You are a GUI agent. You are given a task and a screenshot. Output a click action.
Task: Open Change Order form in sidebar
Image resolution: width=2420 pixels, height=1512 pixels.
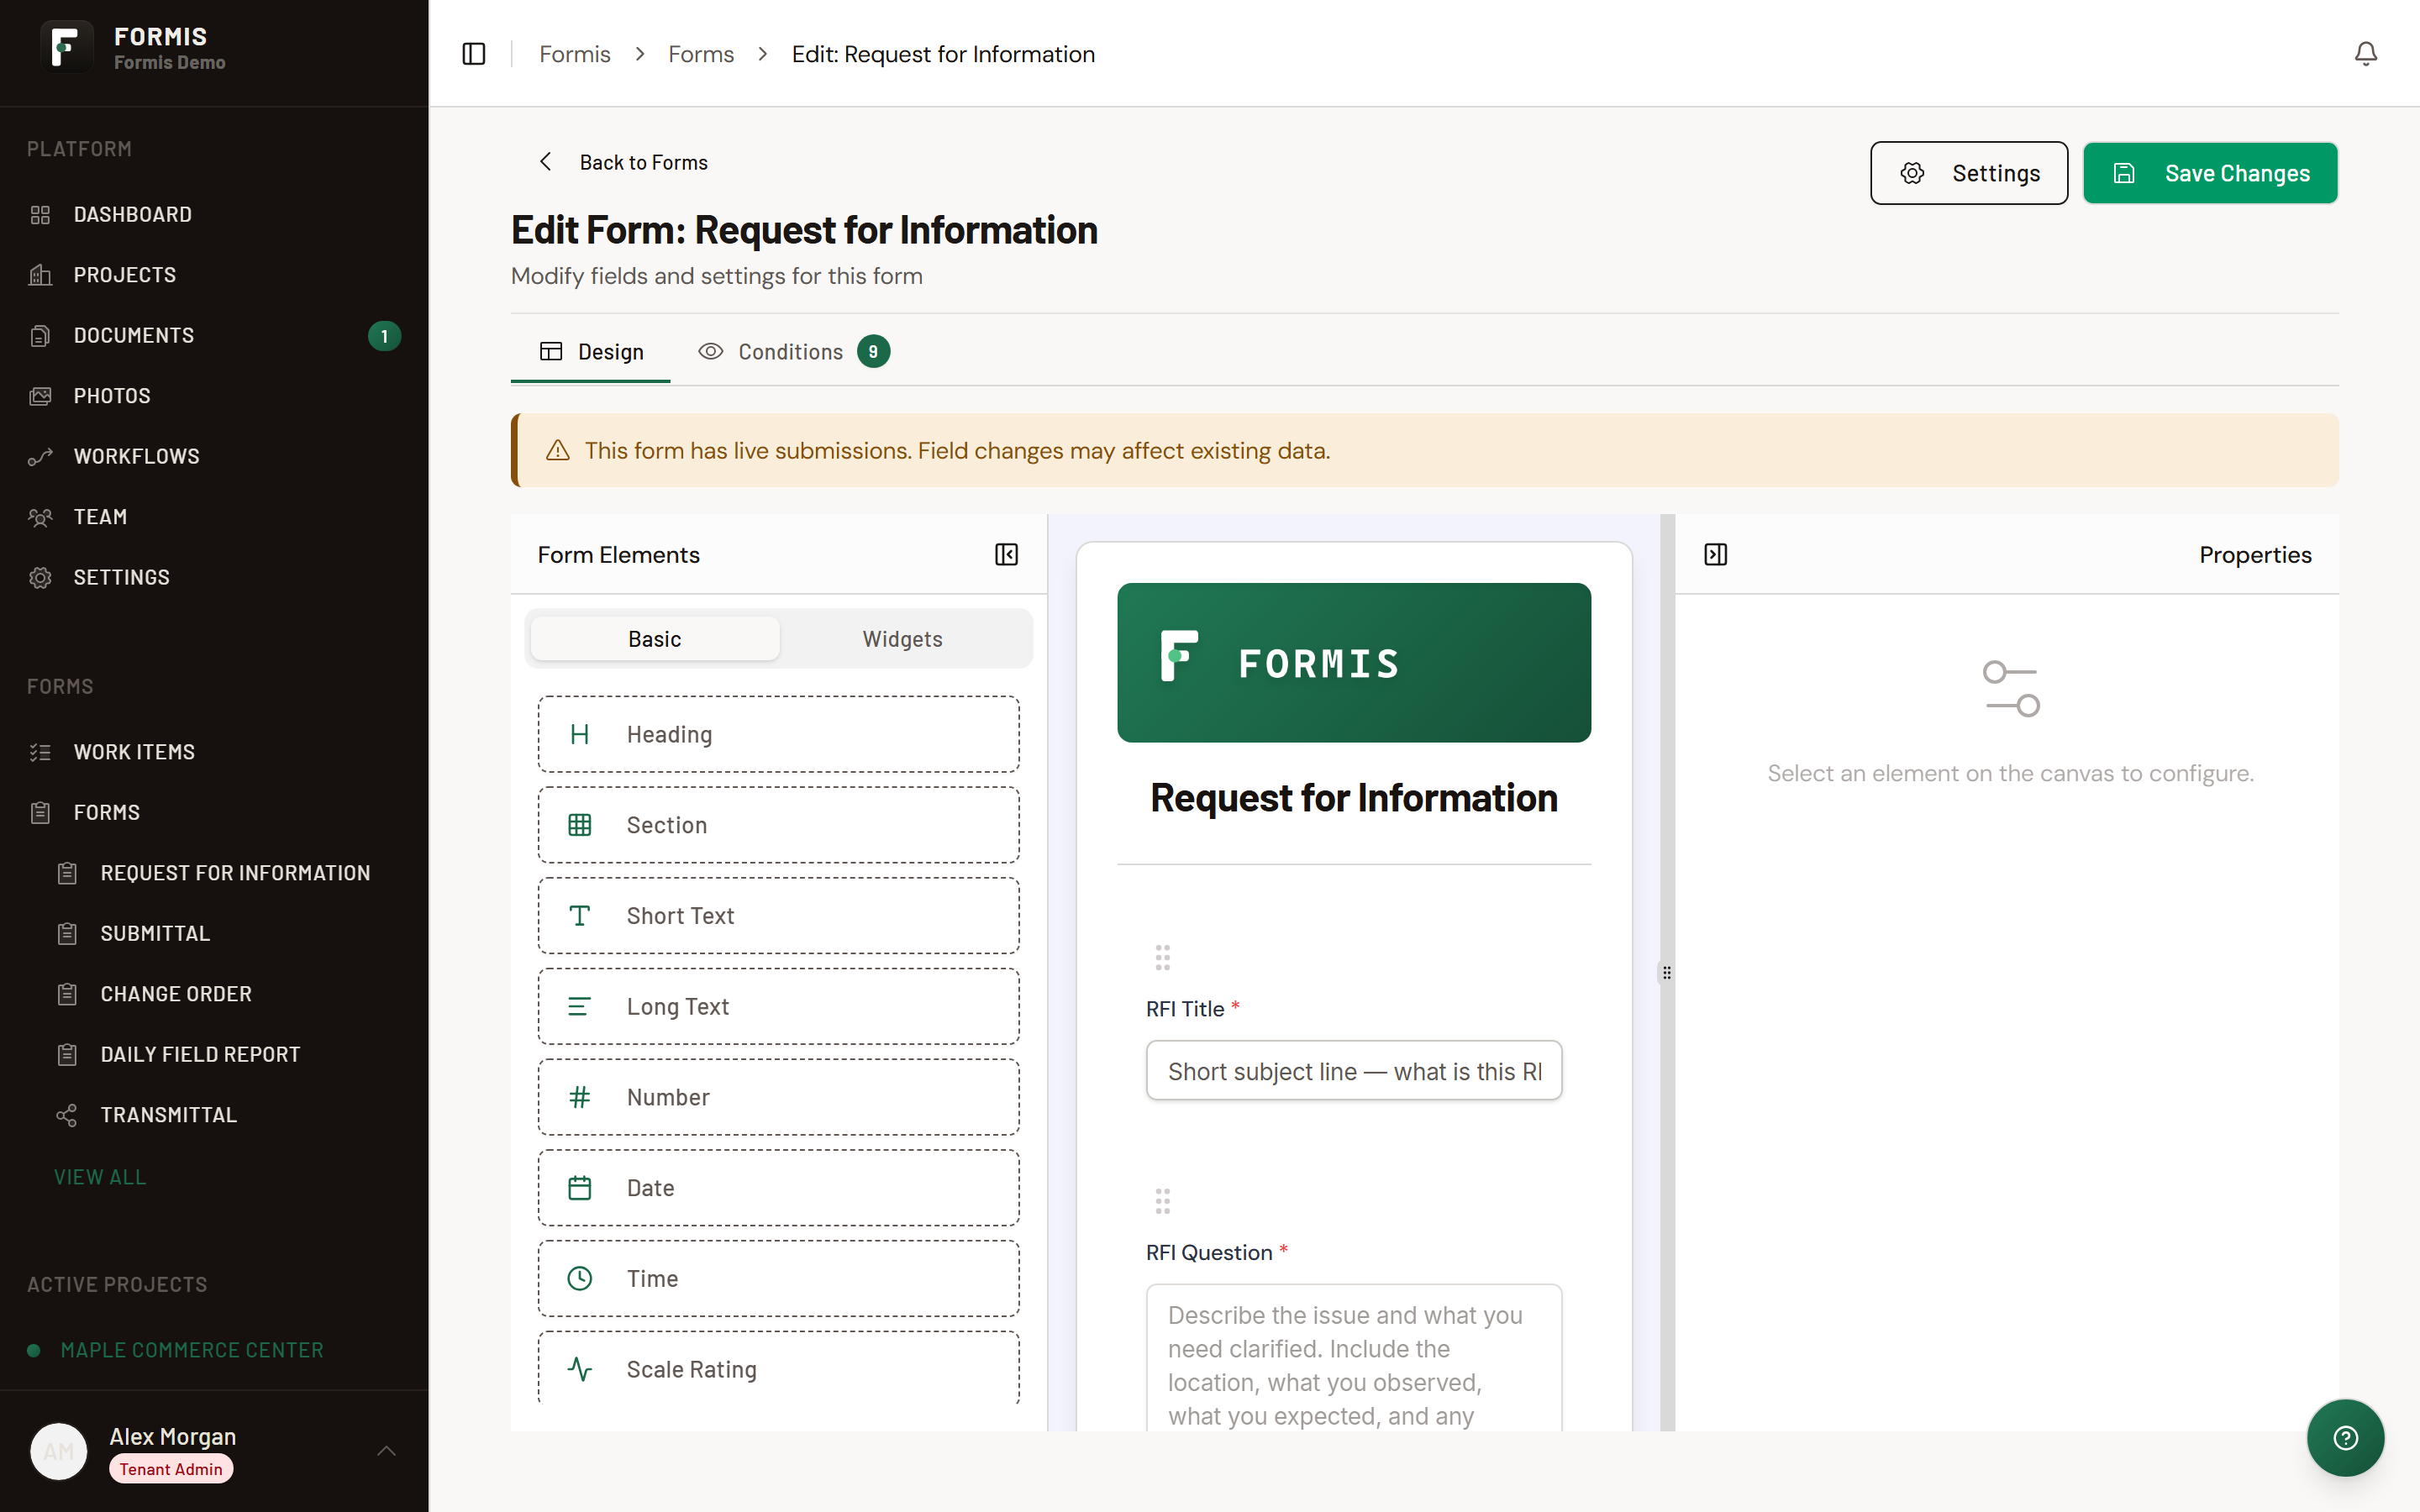[x=228, y=994]
